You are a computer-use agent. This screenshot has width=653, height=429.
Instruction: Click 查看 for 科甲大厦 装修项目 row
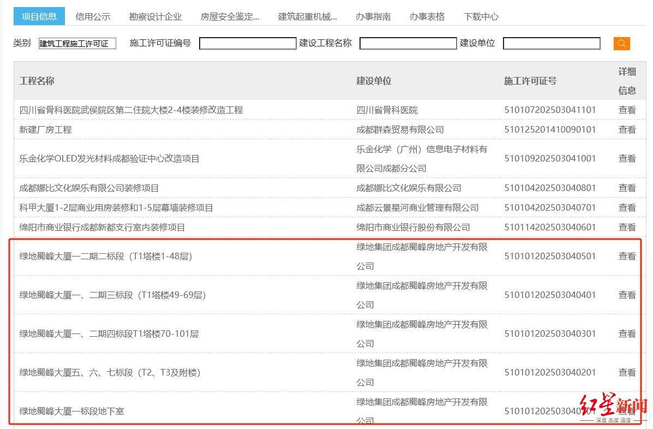627,207
